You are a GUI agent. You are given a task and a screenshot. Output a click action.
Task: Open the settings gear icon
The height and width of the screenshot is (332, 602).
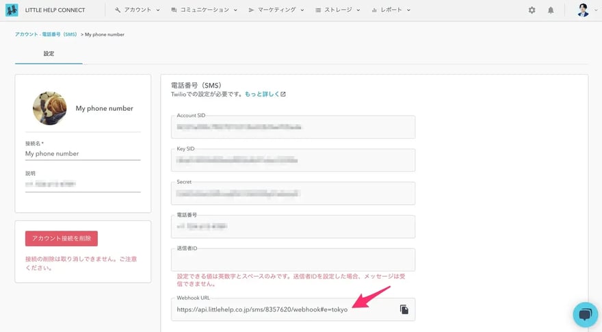(532, 10)
